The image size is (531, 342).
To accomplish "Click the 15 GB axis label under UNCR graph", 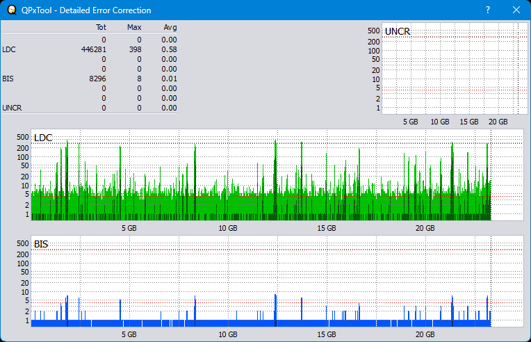I will pyautogui.click(x=469, y=122).
